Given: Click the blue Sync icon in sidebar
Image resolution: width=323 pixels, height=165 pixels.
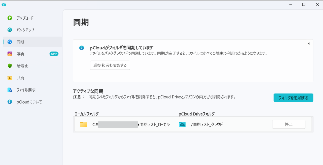Looking at the screenshot, I should [x=10, y=42].
